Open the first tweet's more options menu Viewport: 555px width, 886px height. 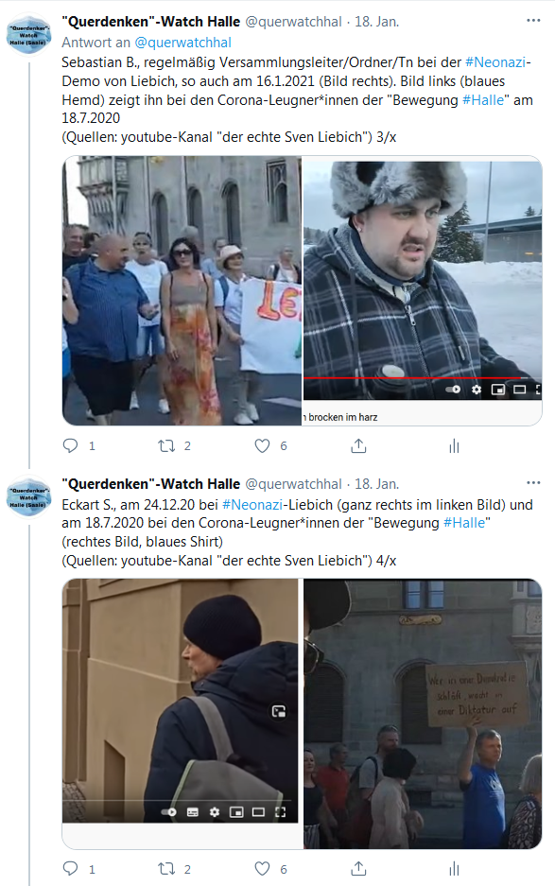pyautogui.click(x=533, y=21)
